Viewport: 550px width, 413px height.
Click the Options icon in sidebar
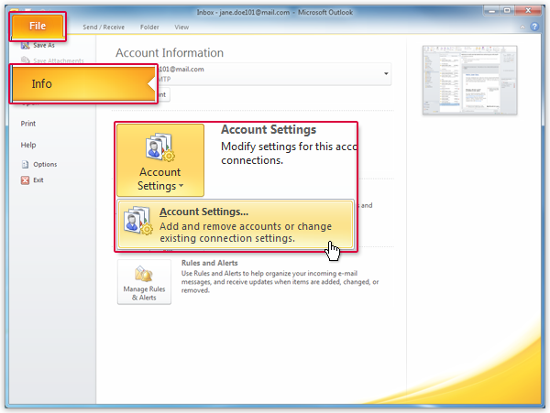pos(25,165)
